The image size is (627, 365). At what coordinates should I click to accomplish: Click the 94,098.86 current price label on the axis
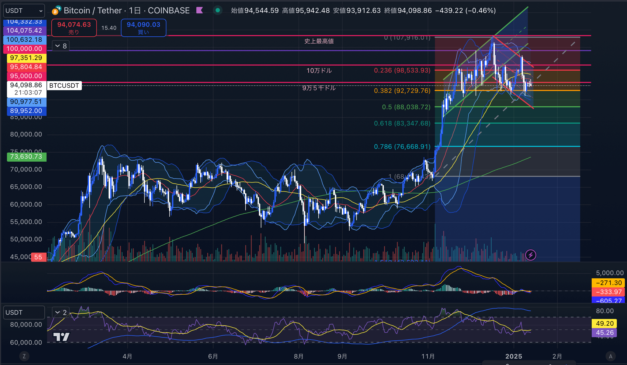pyautogui.click(x=26, y=89)
